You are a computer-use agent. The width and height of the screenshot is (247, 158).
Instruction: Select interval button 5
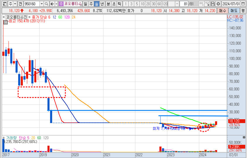click(137, 4)
